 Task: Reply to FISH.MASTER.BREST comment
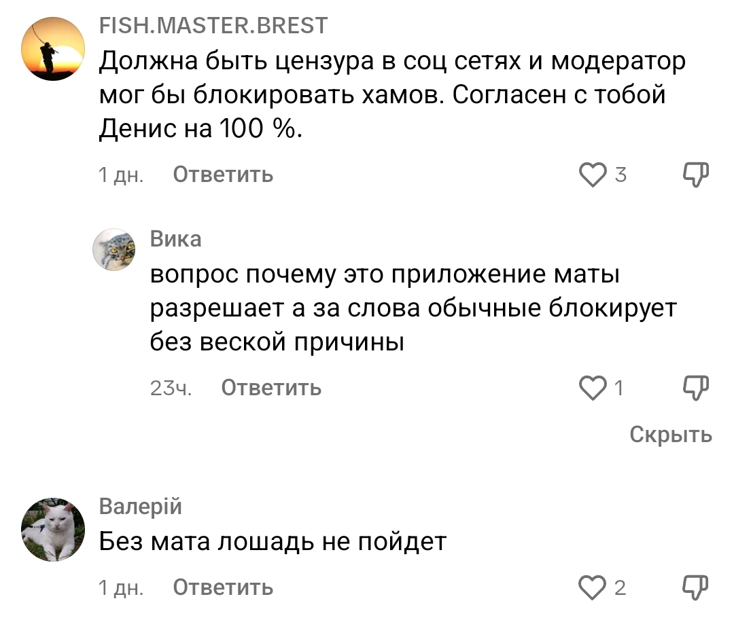pyautogui.click(x=223, y=175)
